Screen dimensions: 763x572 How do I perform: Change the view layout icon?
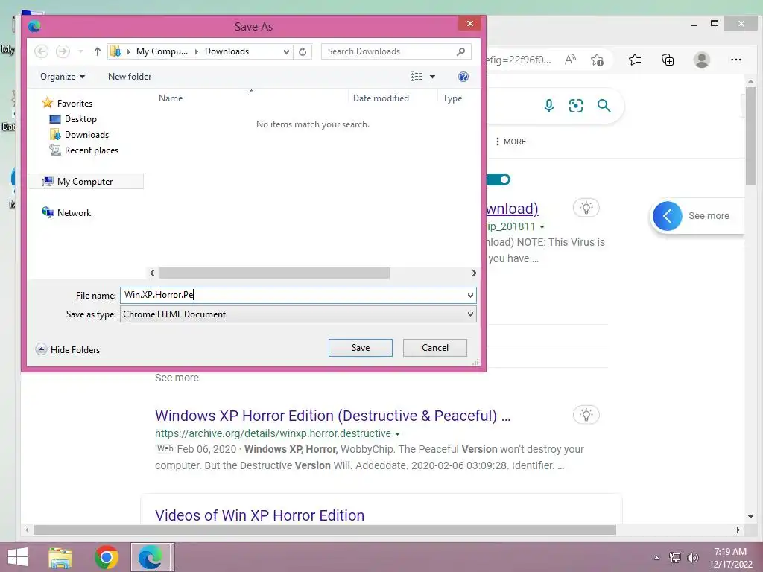click(416, 77)
